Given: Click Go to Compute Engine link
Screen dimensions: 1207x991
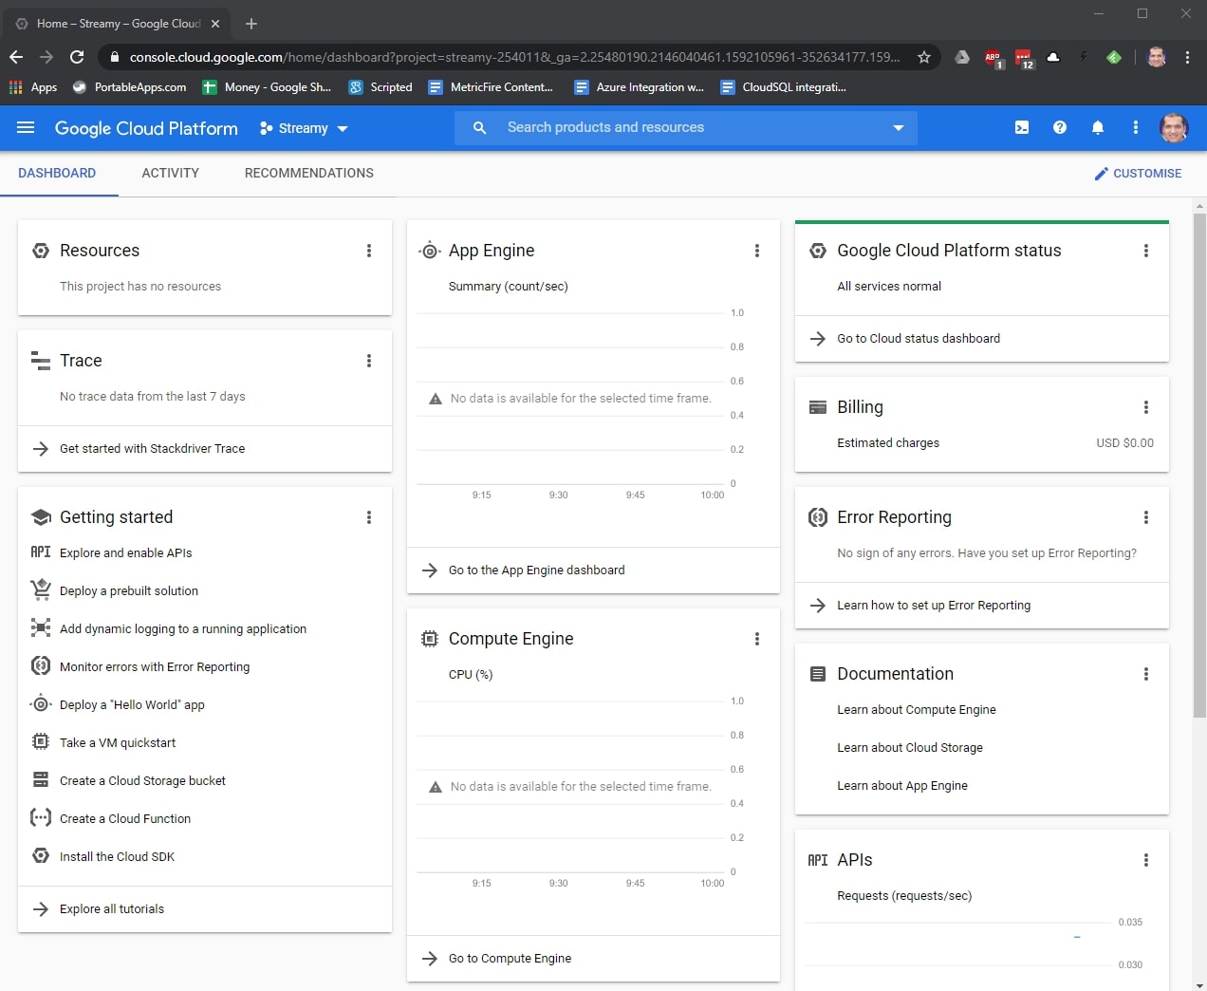Looking at the screenshot, I should click(x=511, y=959).
